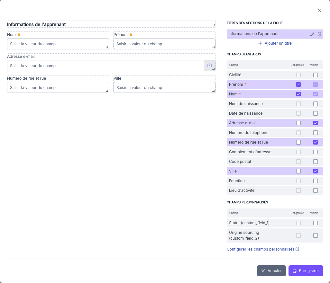The width and height of the screenshot is (330, 283).
Task: Click the external link icon after Configurer les champs
Action: coord(298,249)
